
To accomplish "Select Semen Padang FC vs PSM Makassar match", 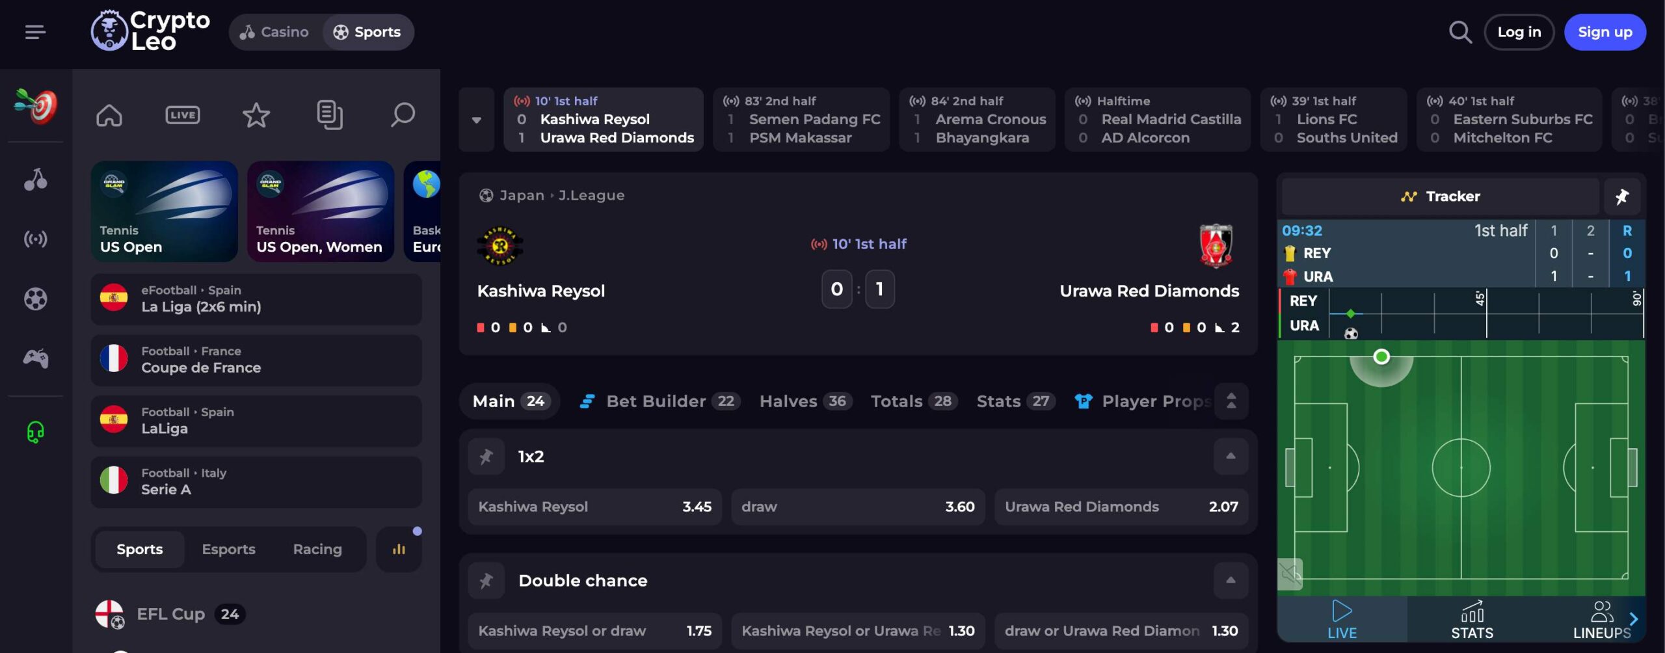I will [801, 120].
